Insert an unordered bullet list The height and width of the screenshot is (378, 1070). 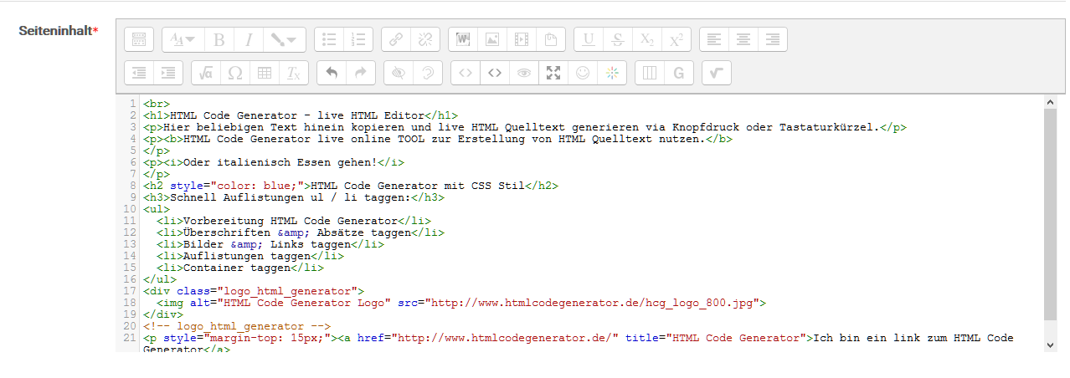click(x=330, y=39)
